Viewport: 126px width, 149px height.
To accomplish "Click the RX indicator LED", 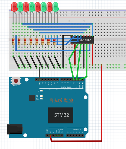I will [x=41, y=99].
